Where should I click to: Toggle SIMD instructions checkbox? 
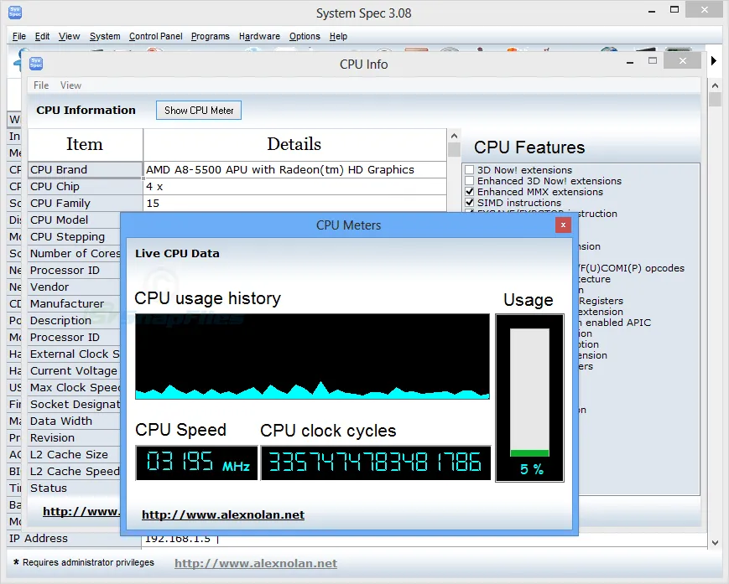pos(470,203)
